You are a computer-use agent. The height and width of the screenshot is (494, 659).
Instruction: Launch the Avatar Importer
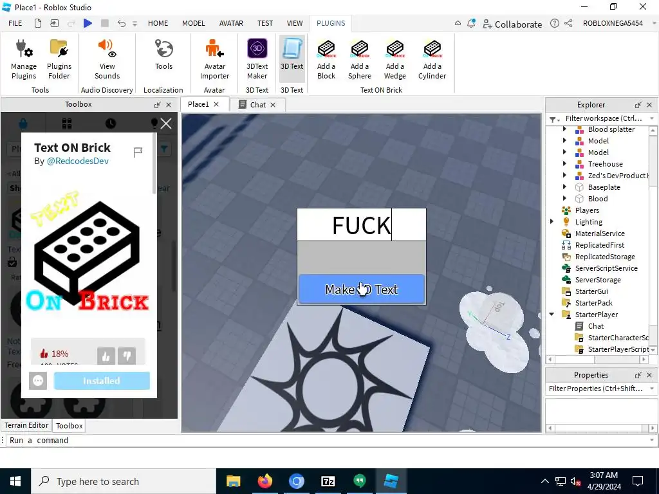click(x=214, y=60)
